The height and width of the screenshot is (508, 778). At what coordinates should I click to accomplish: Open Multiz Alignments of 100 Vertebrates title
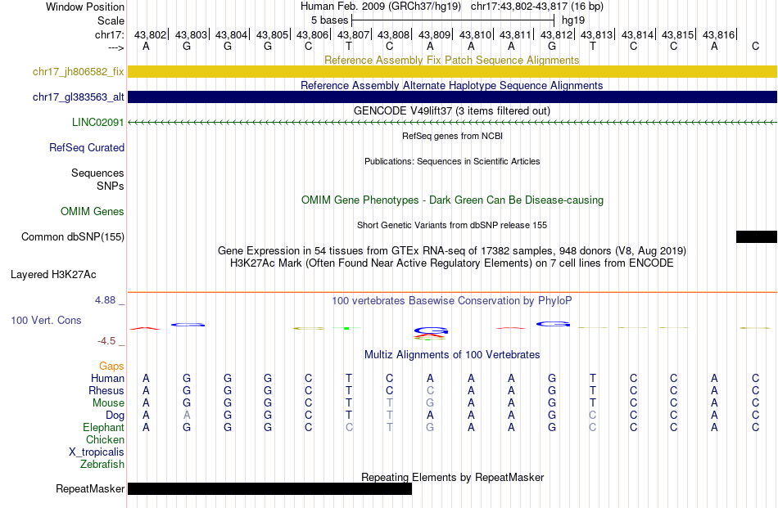[x=452, y=354]
